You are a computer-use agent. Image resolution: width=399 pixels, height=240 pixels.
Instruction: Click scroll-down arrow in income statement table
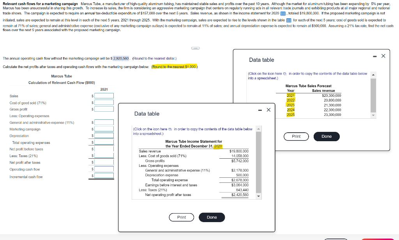(259, 196)
